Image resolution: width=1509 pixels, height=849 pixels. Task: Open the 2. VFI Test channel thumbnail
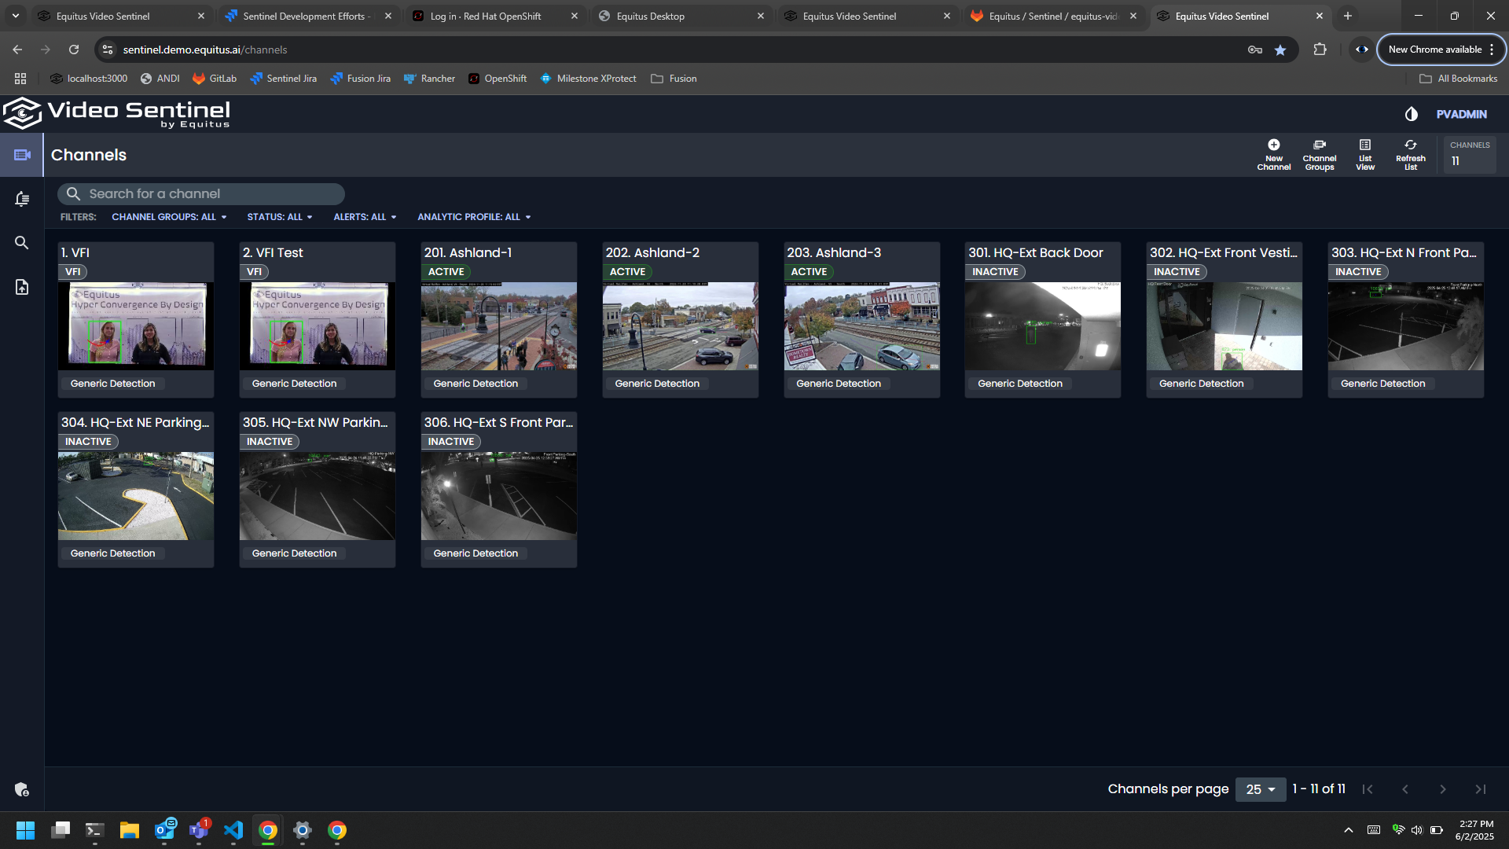click(x=318, y=326)
